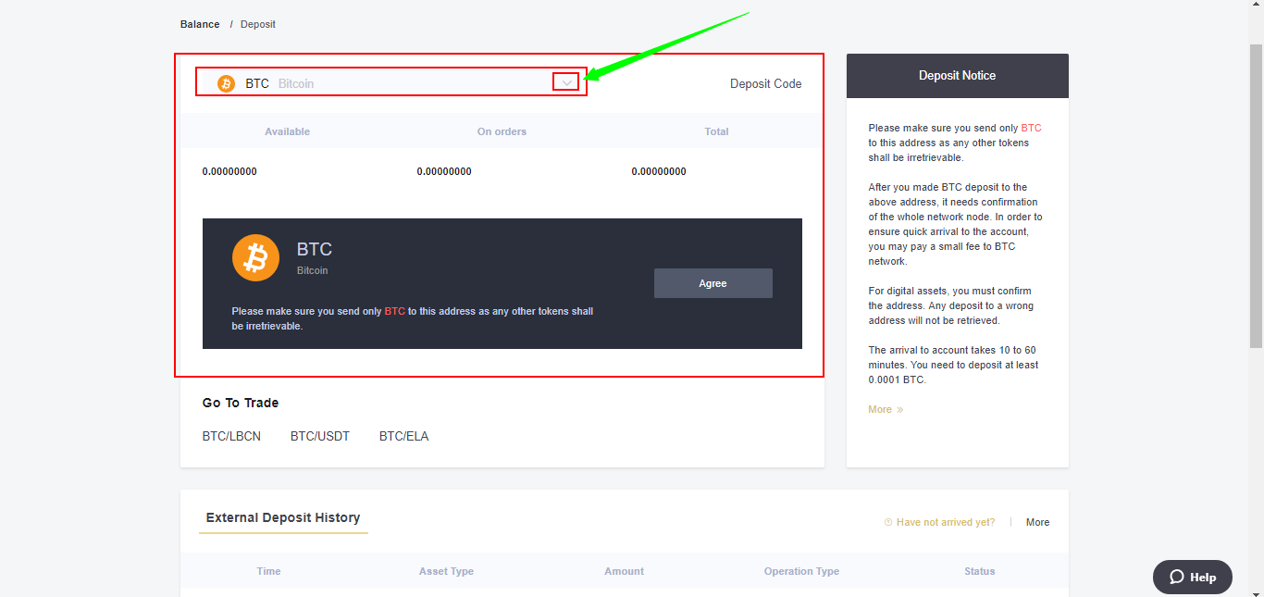Open the BTC/LBCN trading pair
The width and height of the screenshot is (1264, 597).
click(231, 436)
